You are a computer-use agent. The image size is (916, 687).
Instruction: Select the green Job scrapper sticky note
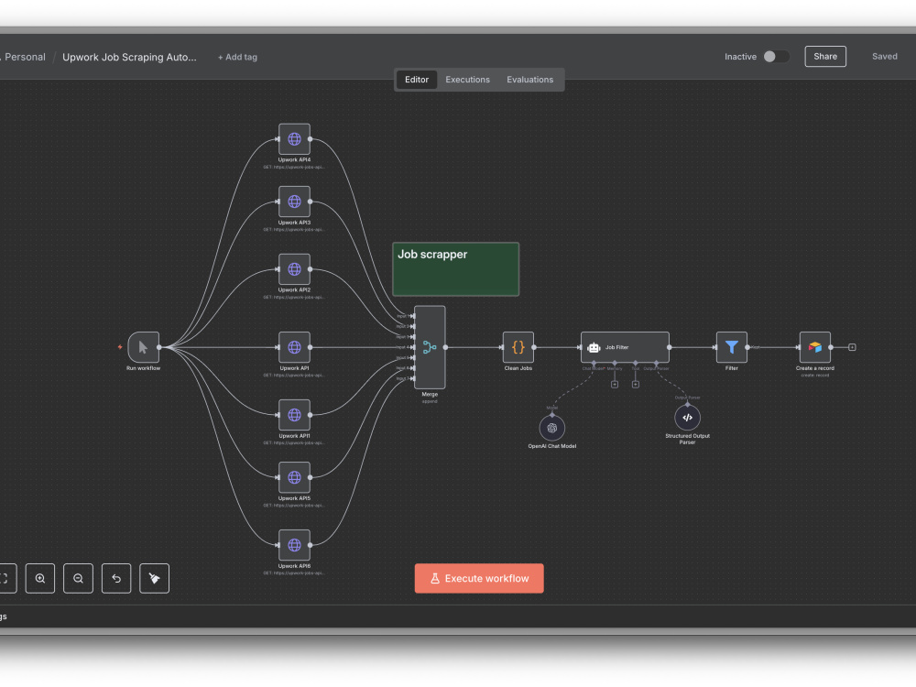[x=455, y=269]
